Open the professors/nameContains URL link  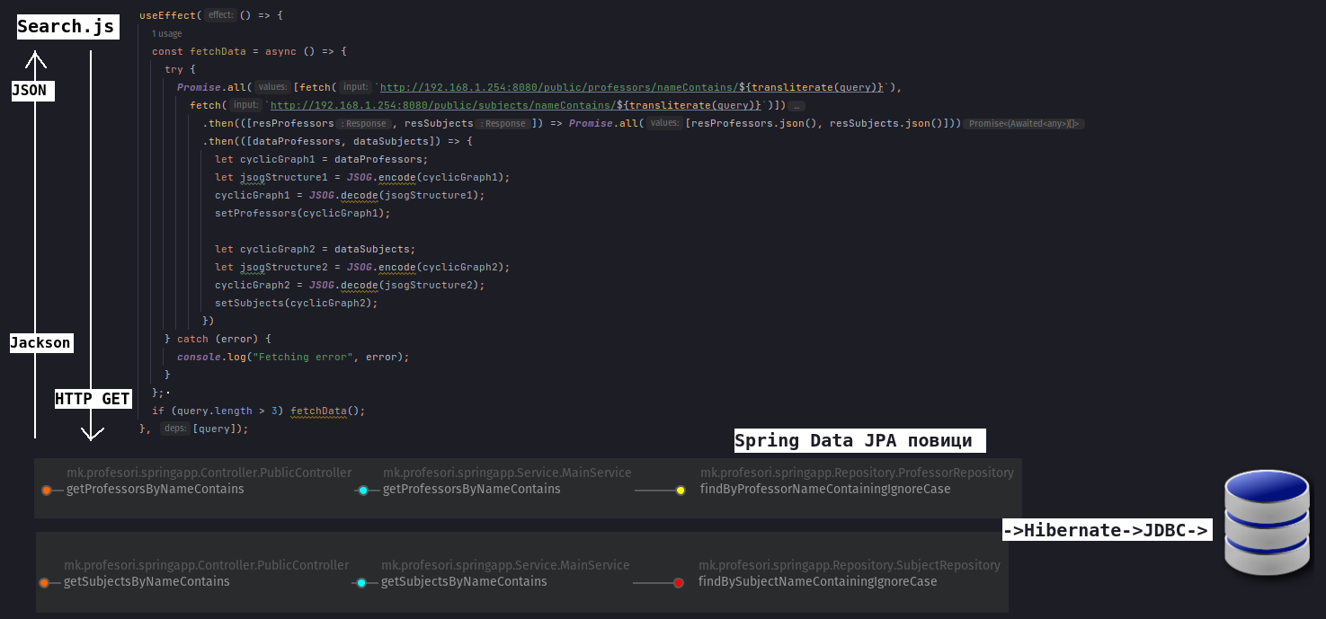[556, 88]
